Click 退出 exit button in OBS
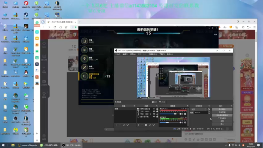This screenshot has width=263, height=148. [222, 124]
